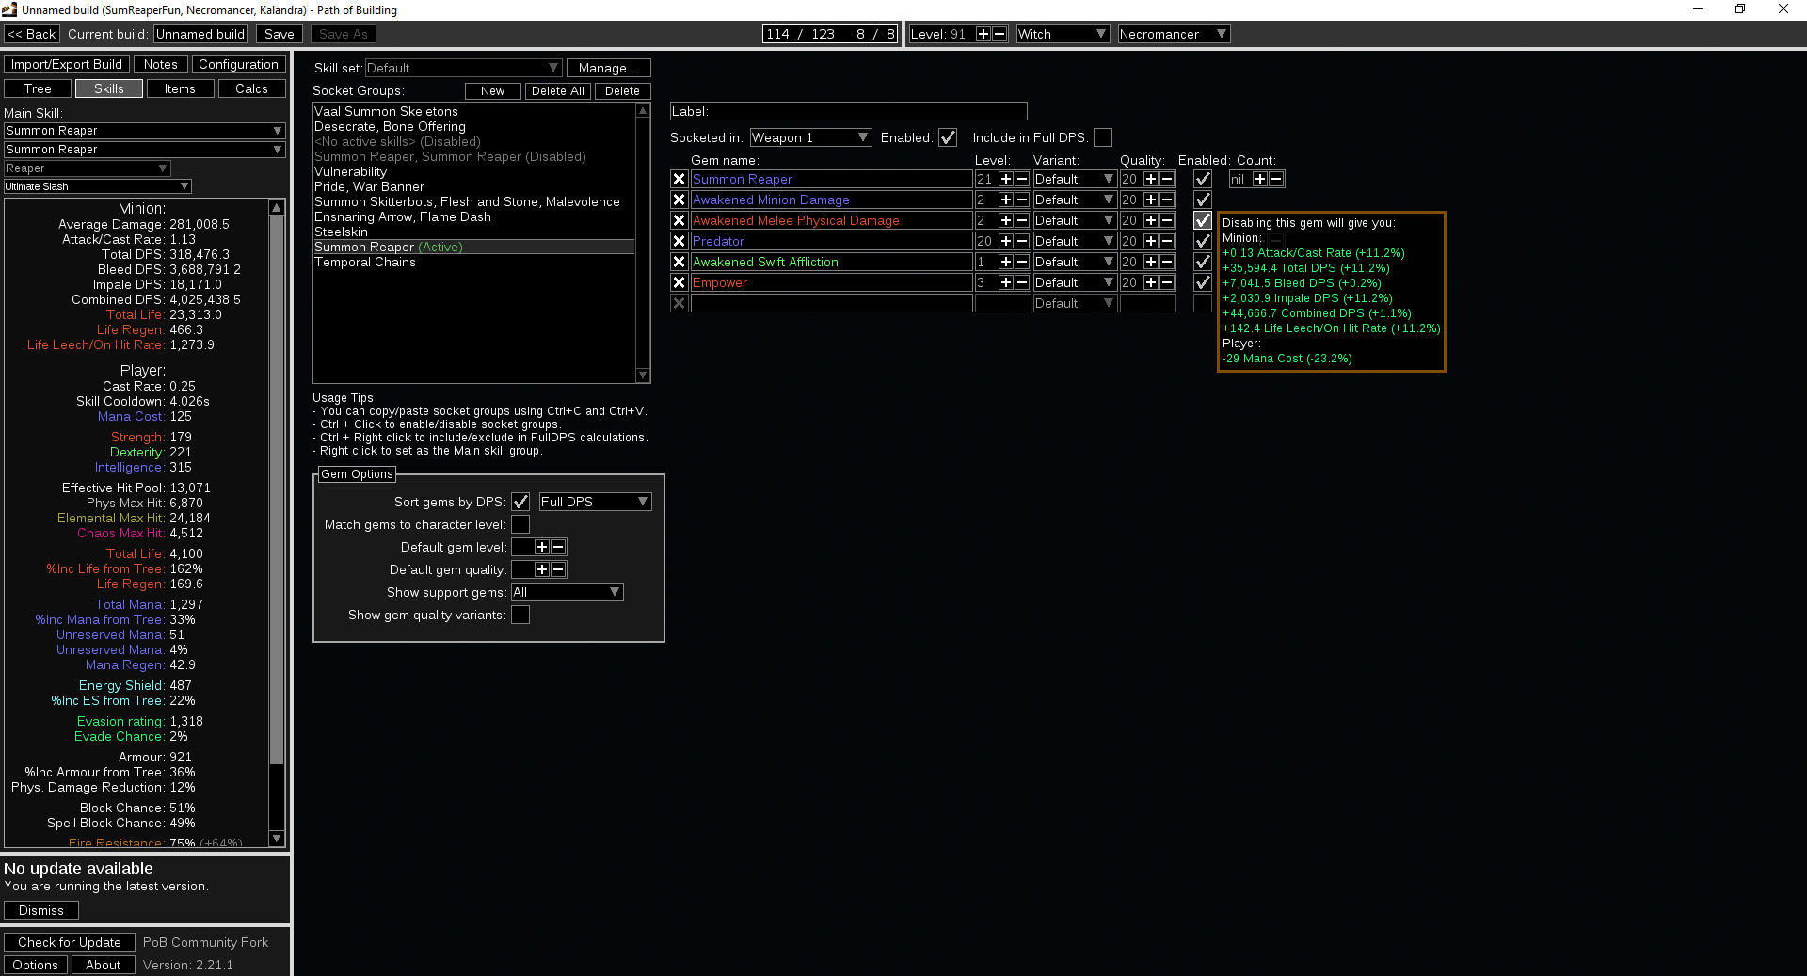This screenshot has width=1807, height=976.
Task: Click the Check for Update button
Action: [x=70, y=942]
